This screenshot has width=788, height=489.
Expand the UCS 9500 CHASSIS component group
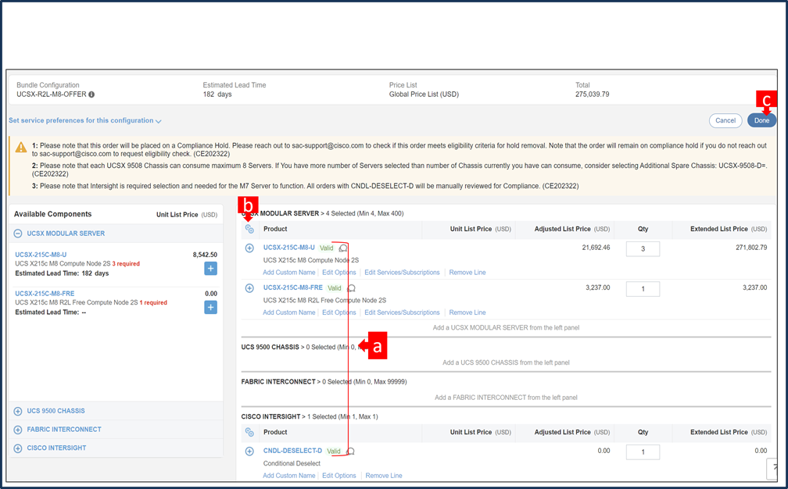pyautogui.click(x=17, y=411)
